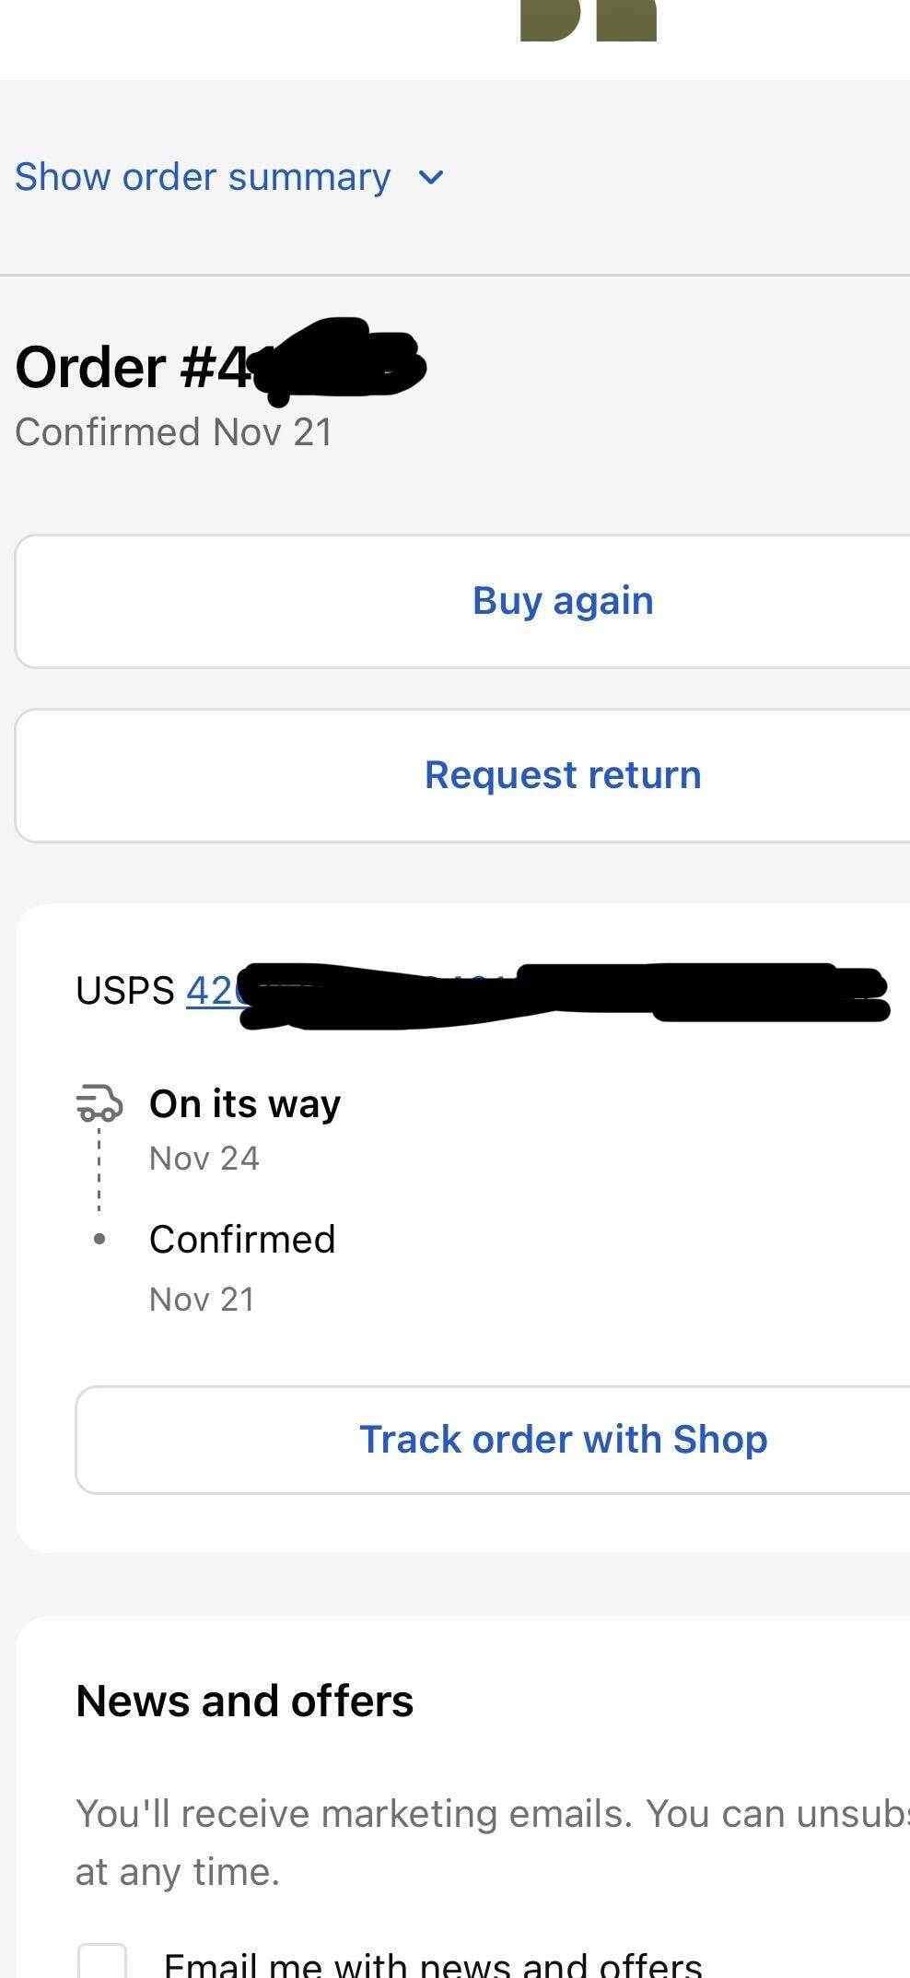Click the green store logo at top

pyautogui.click(x=588, y=20)
